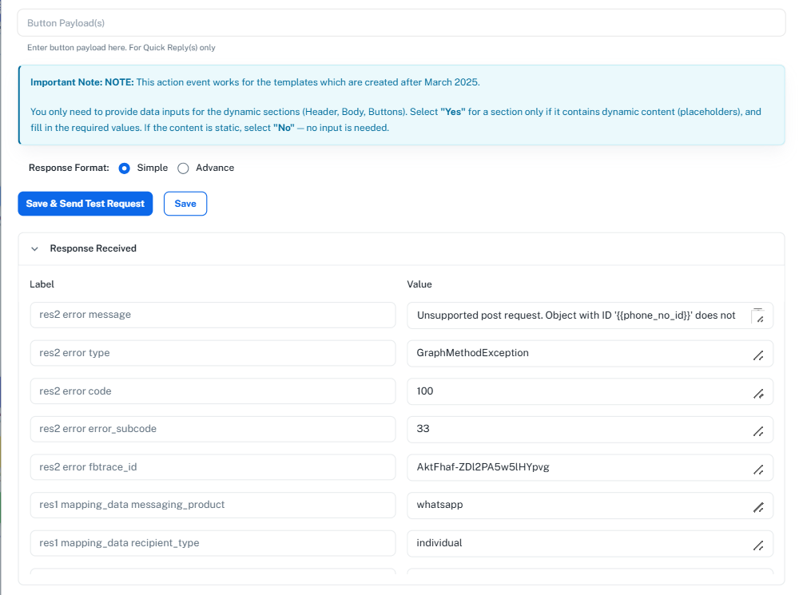
Task: Select Simple response format
Action: click(x=125, y=169)
